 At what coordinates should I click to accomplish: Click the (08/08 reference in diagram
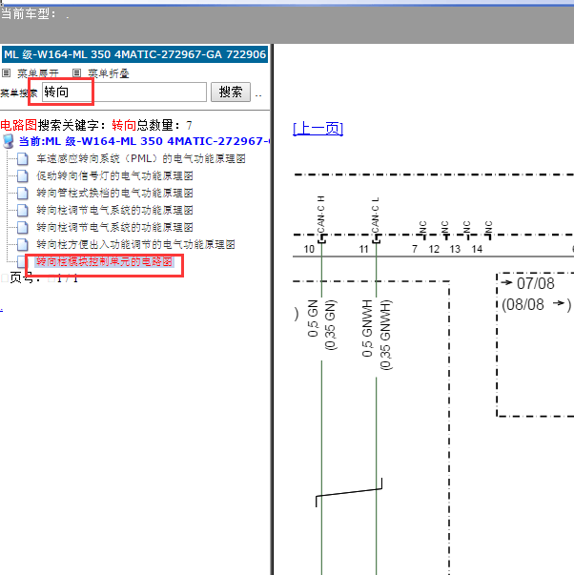point(523,304)
